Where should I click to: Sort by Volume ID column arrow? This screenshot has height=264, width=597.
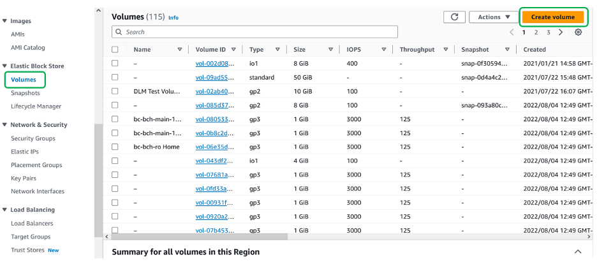(x=233, y=50)
